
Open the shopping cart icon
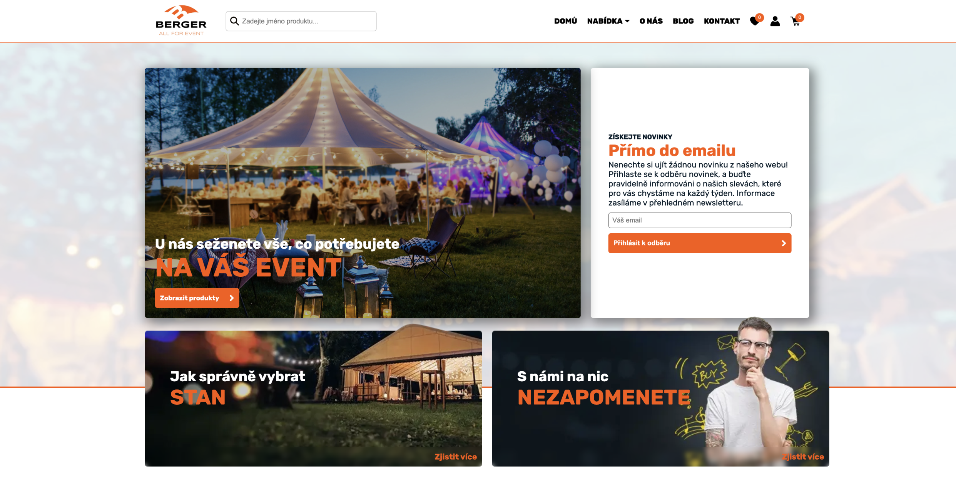tap(796, 21)
